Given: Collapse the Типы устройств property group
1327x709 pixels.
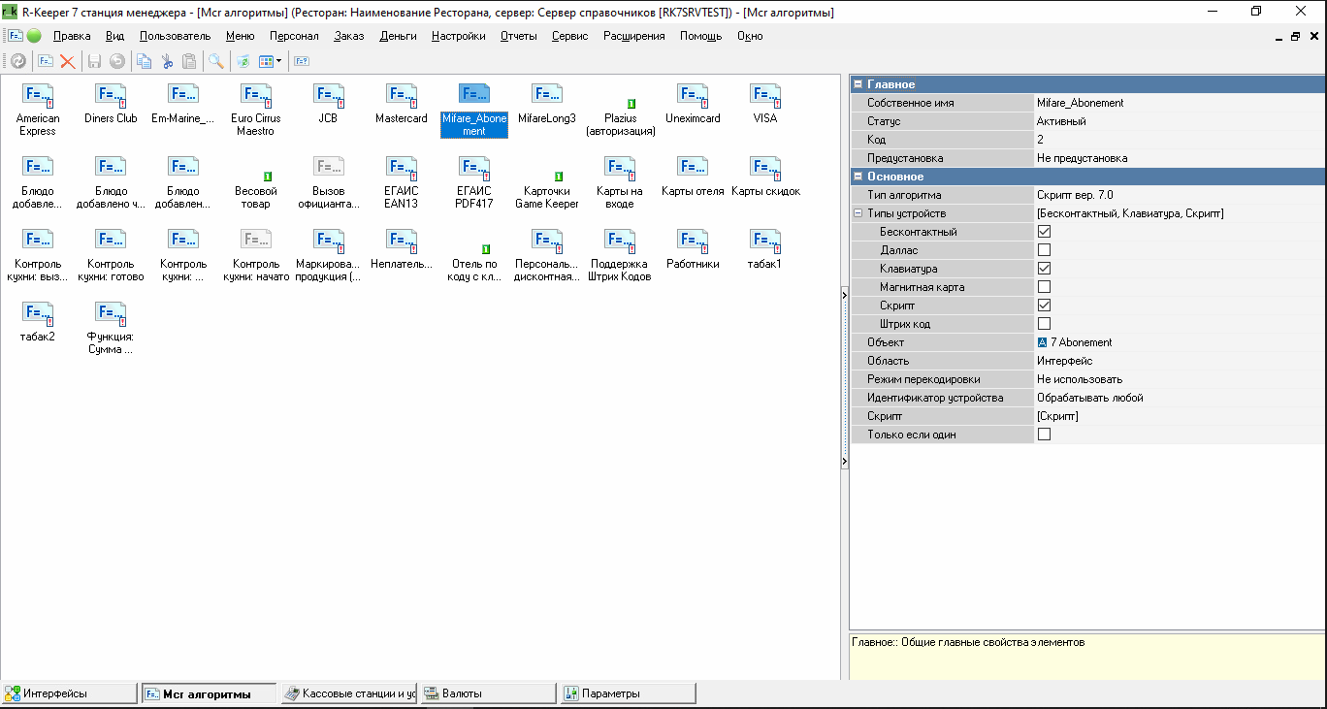Looking at the screenshot, I should [858, 213].
